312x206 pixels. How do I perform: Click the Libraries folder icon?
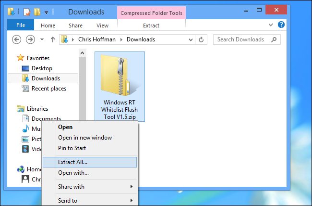[x=21, y=109]
